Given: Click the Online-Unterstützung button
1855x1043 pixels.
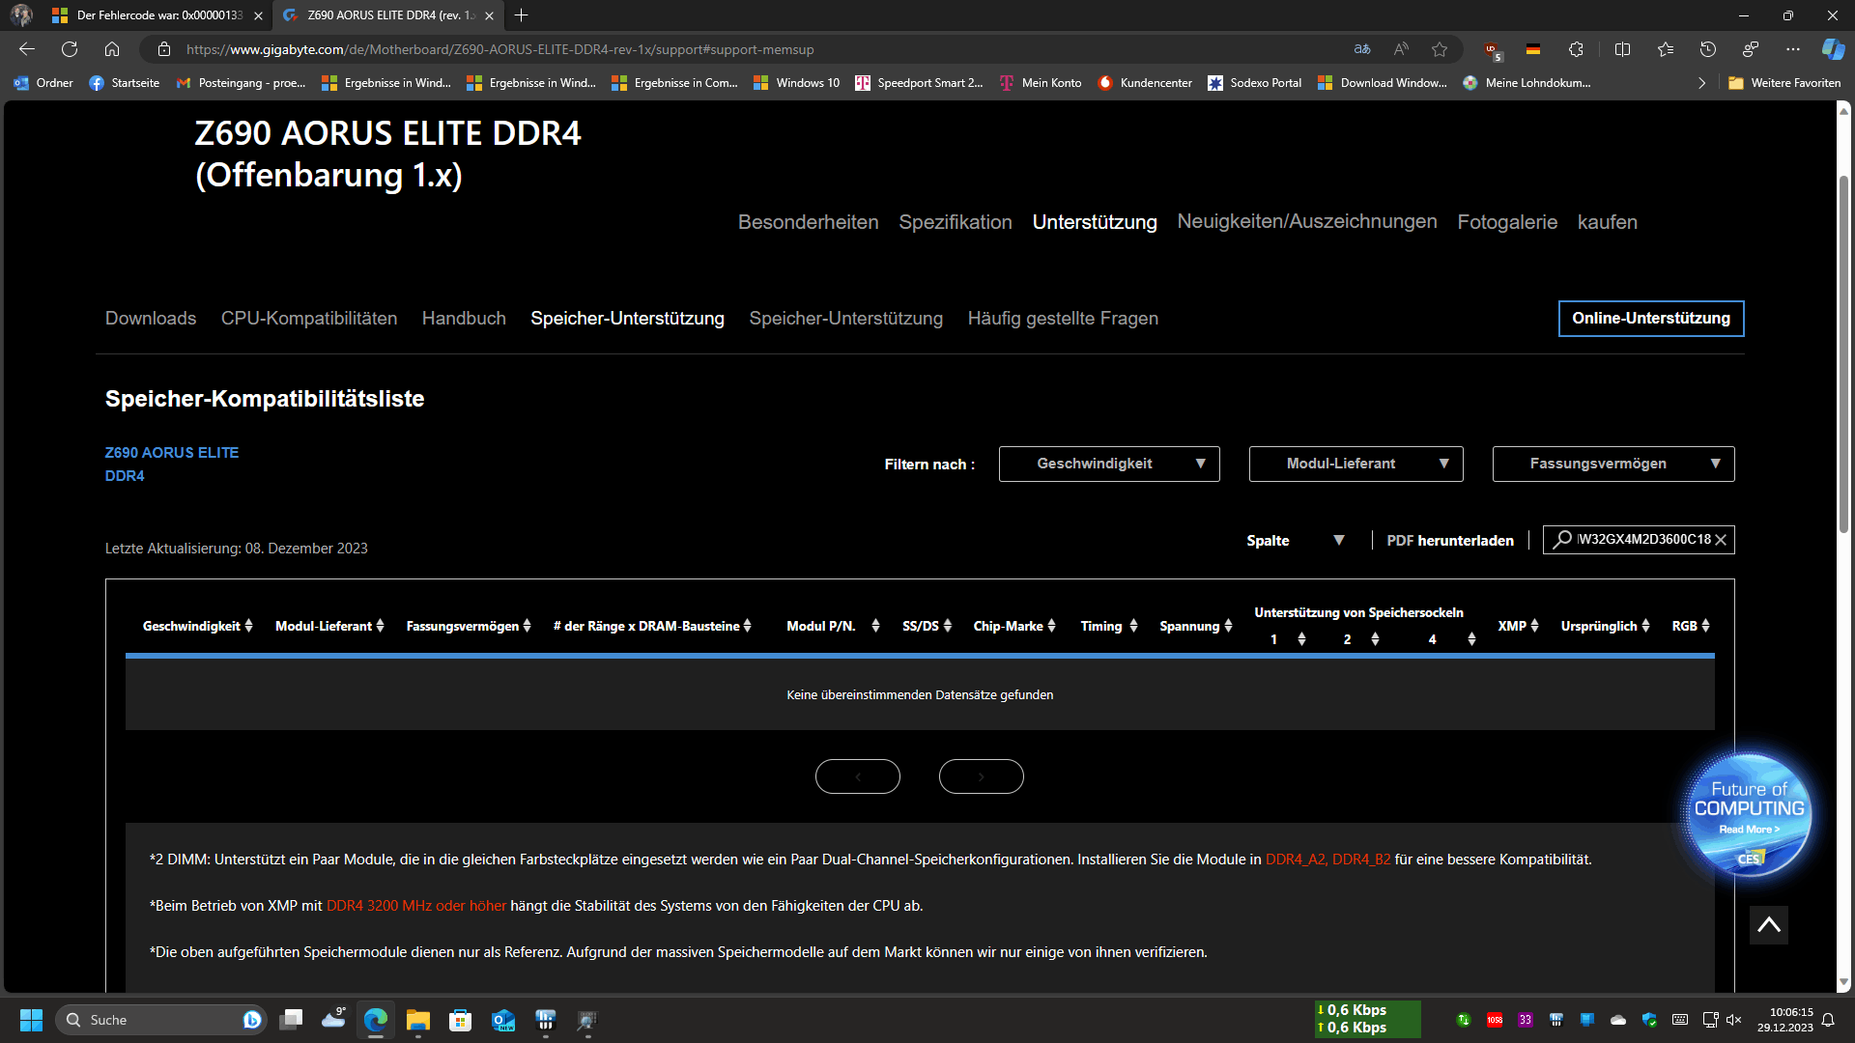Looking at the screenshot, I should click(x=1651, y=319).
